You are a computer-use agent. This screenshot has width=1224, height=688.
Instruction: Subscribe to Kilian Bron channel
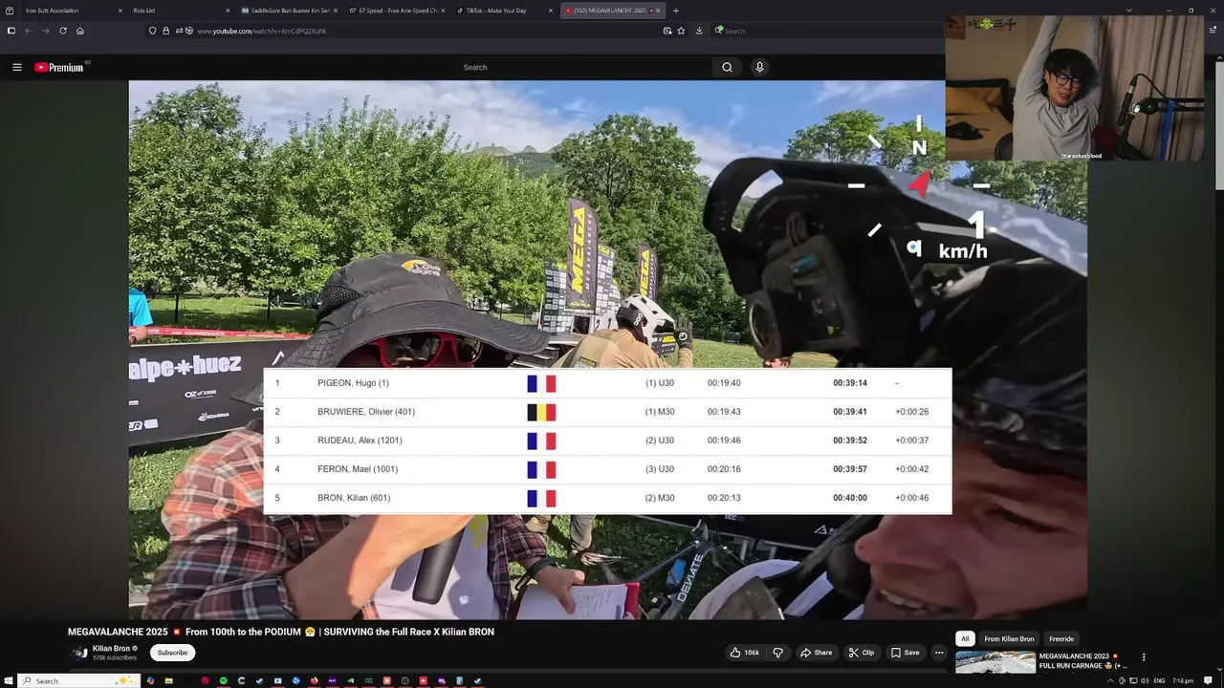point(172,653)
